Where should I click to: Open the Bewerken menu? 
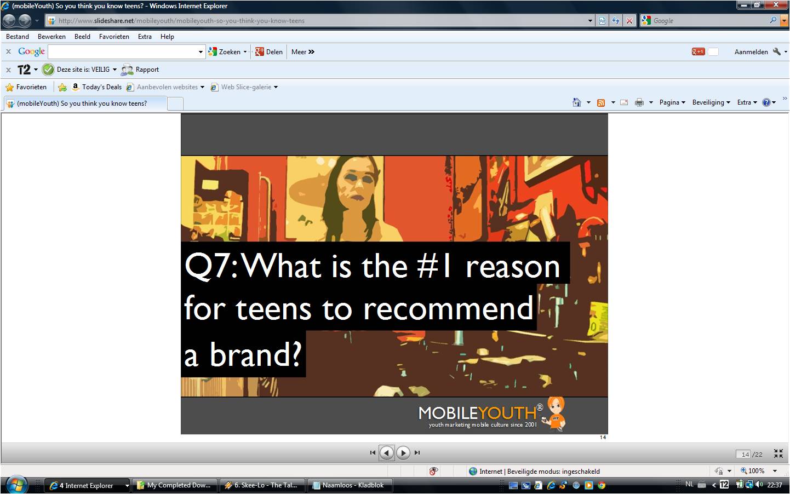pyautogui.click(x=51, y=37)
